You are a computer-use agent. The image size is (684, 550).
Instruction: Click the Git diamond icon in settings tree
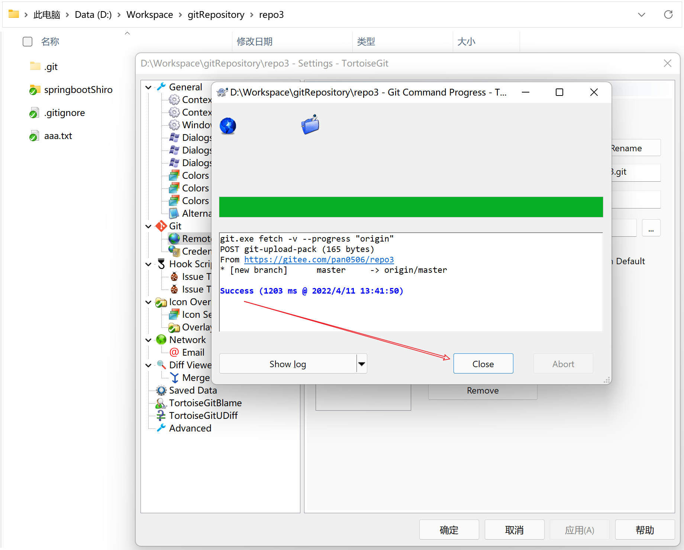pyautogui.click(x=161, y=226)
